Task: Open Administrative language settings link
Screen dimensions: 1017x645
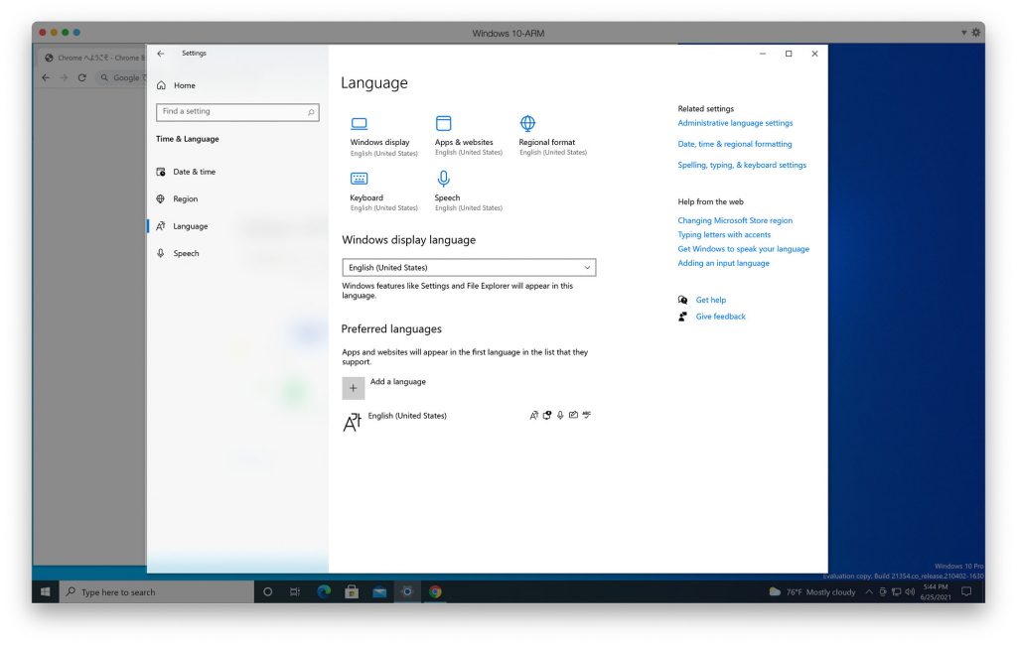Action: coord(735,123)
